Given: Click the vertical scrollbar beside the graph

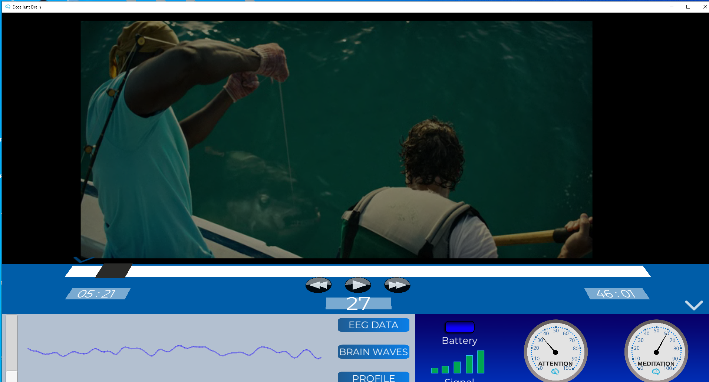Looking at the screenshot, I should tap(12, 348).
